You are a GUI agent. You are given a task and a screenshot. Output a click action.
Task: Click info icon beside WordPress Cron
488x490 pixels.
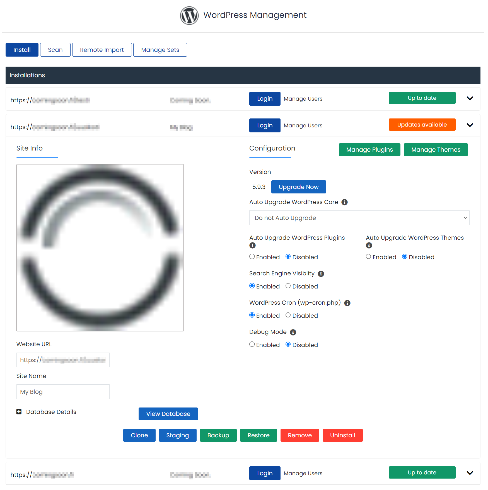(x=347, y=303)
